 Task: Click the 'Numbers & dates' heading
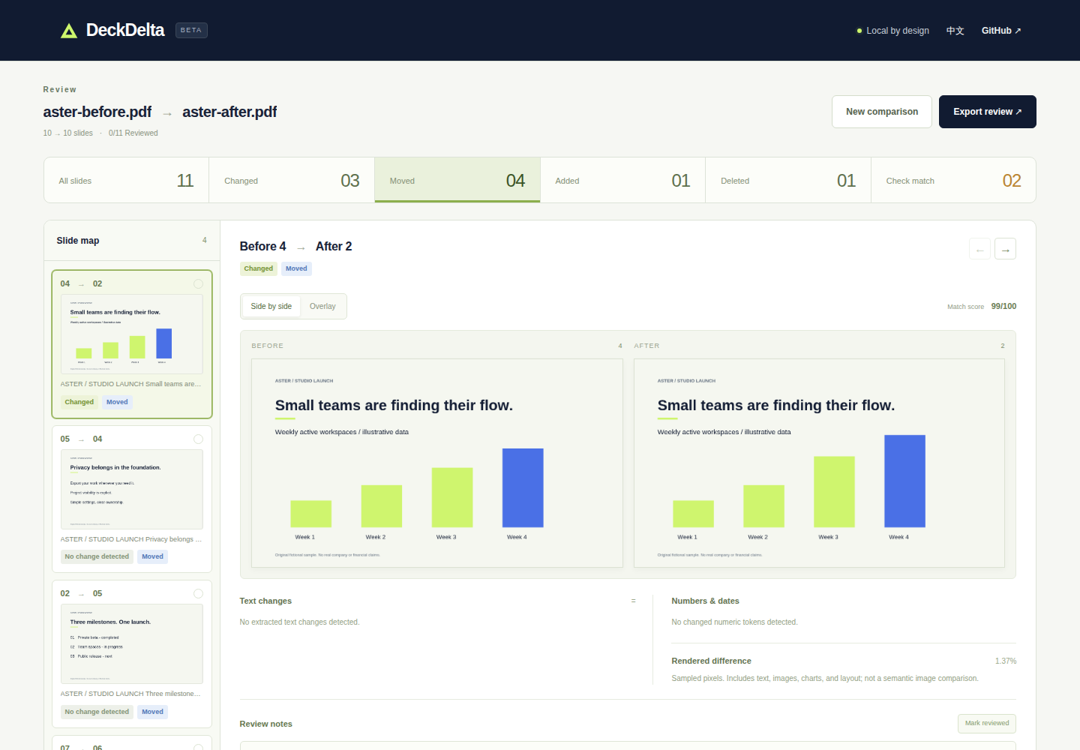[706, 601]
